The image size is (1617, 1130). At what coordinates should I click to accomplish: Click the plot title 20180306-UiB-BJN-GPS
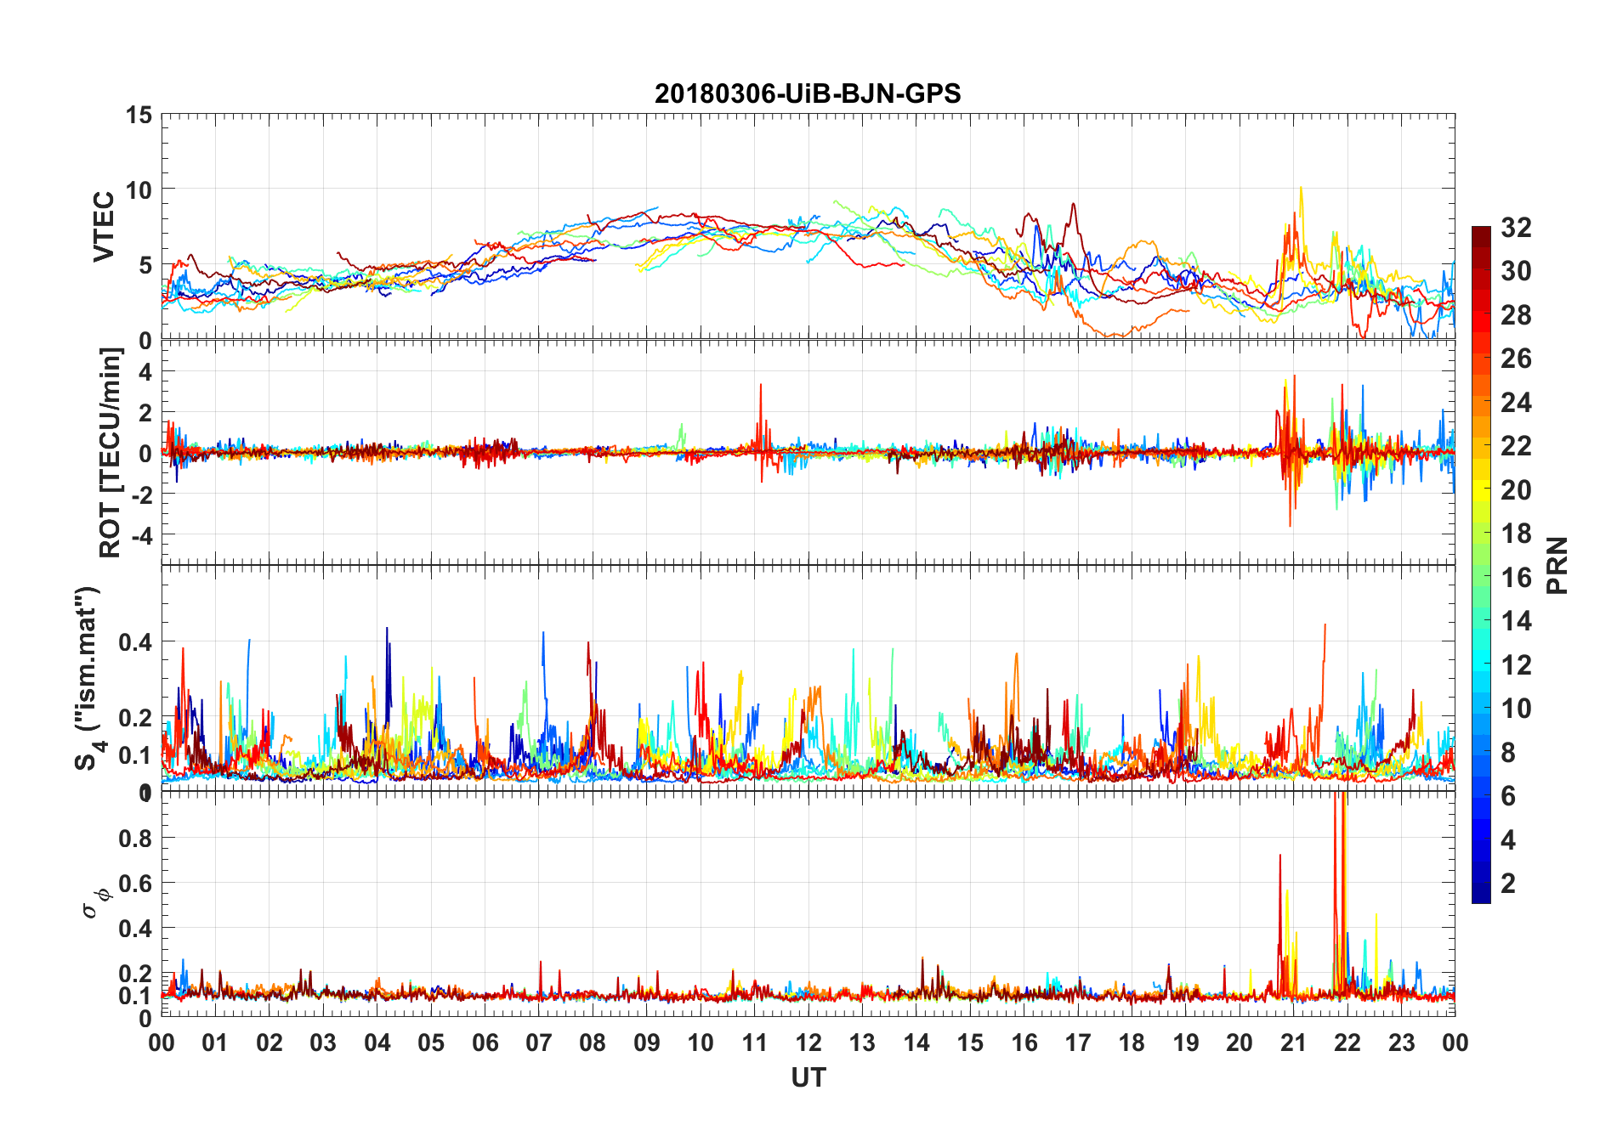click(x=808, y=93)
